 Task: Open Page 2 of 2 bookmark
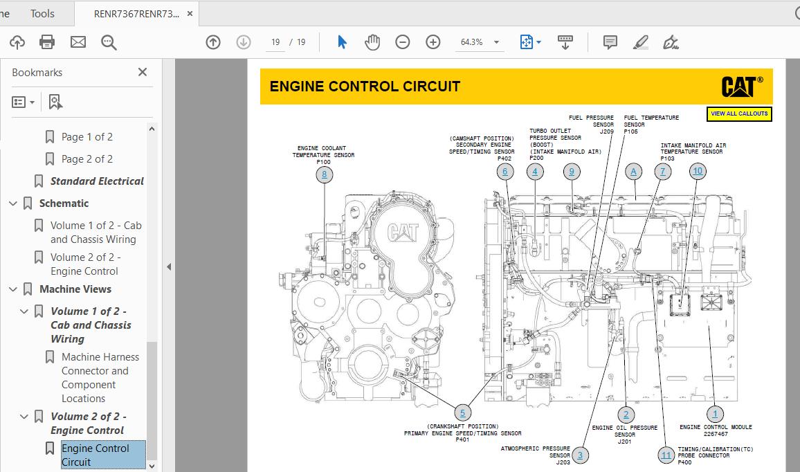click(x=87, y=158)
